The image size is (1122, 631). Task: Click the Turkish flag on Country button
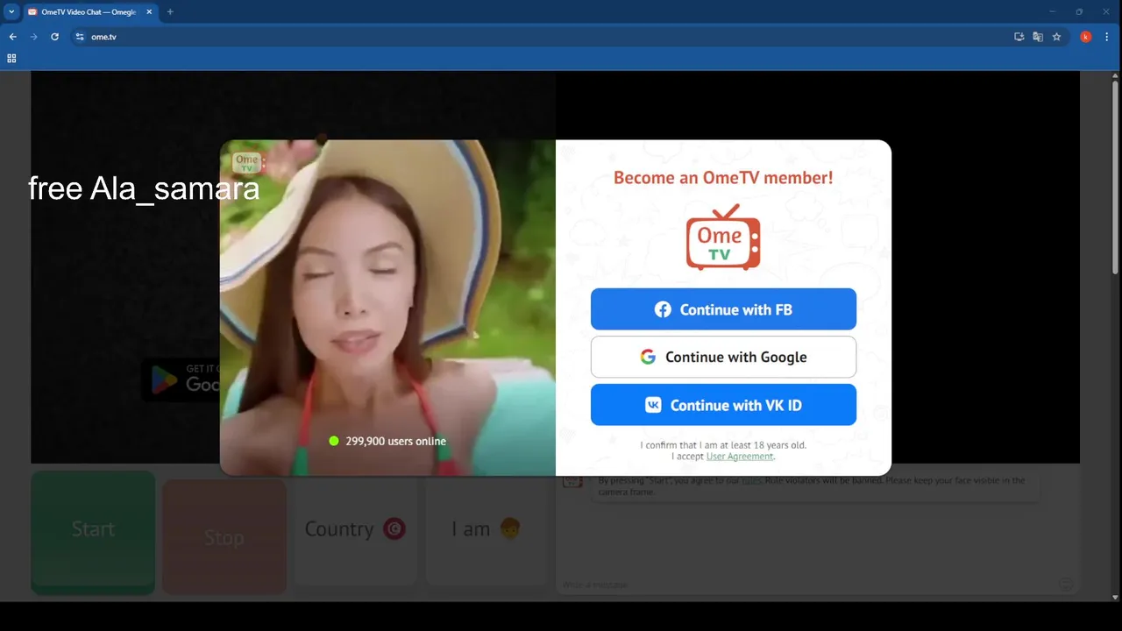[x=394, y=529]
